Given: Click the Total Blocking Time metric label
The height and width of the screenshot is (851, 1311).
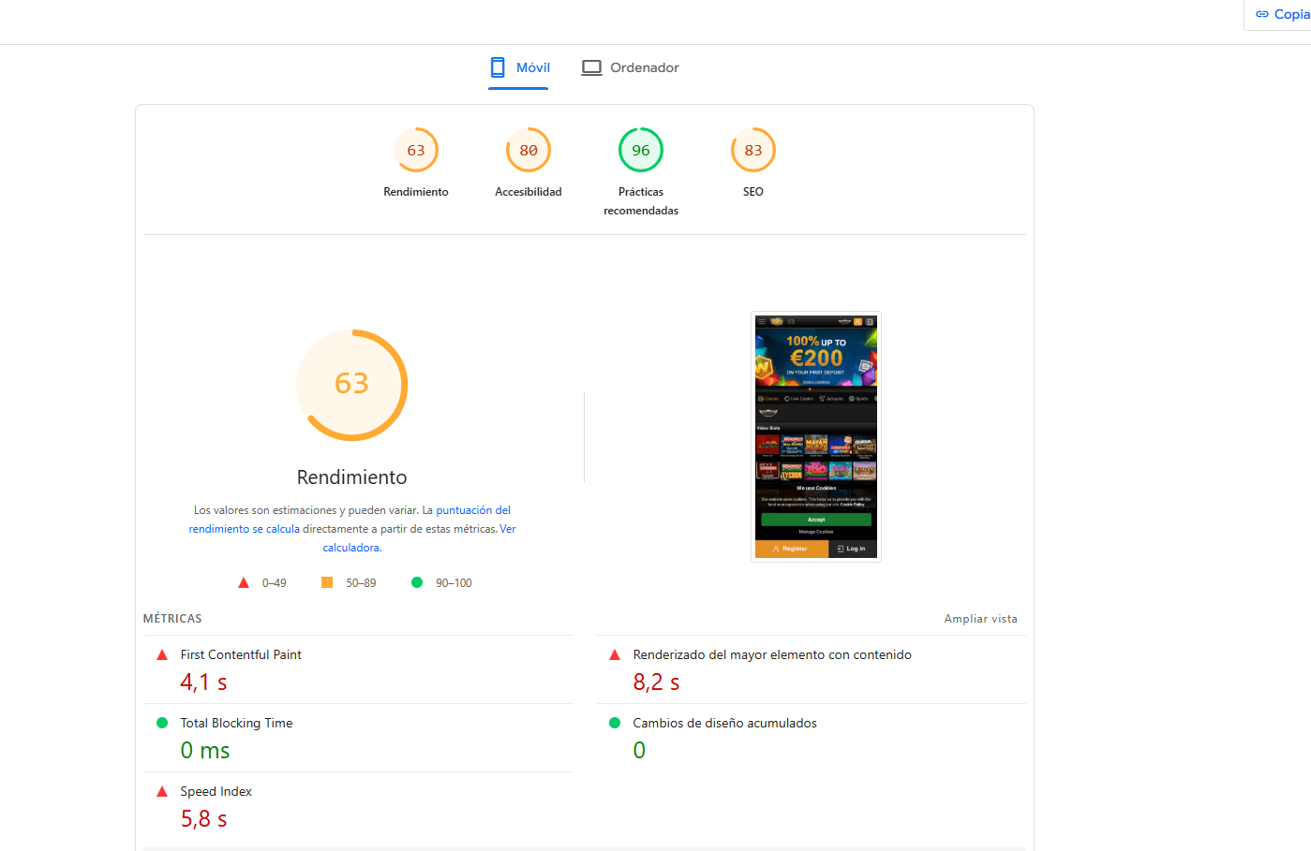Looking at the screenshot, I should point(236,723).
